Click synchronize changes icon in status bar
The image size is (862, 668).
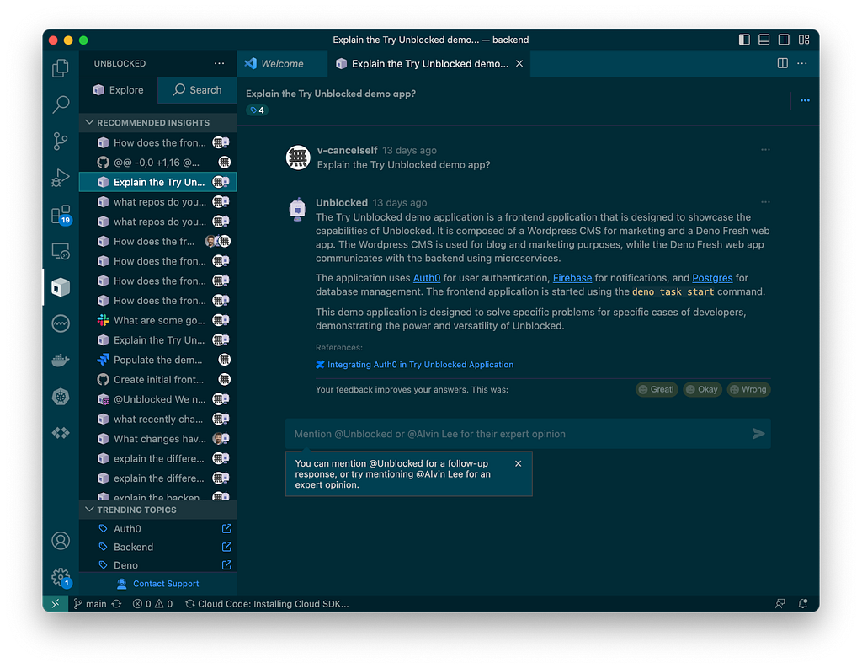point(116,604)
